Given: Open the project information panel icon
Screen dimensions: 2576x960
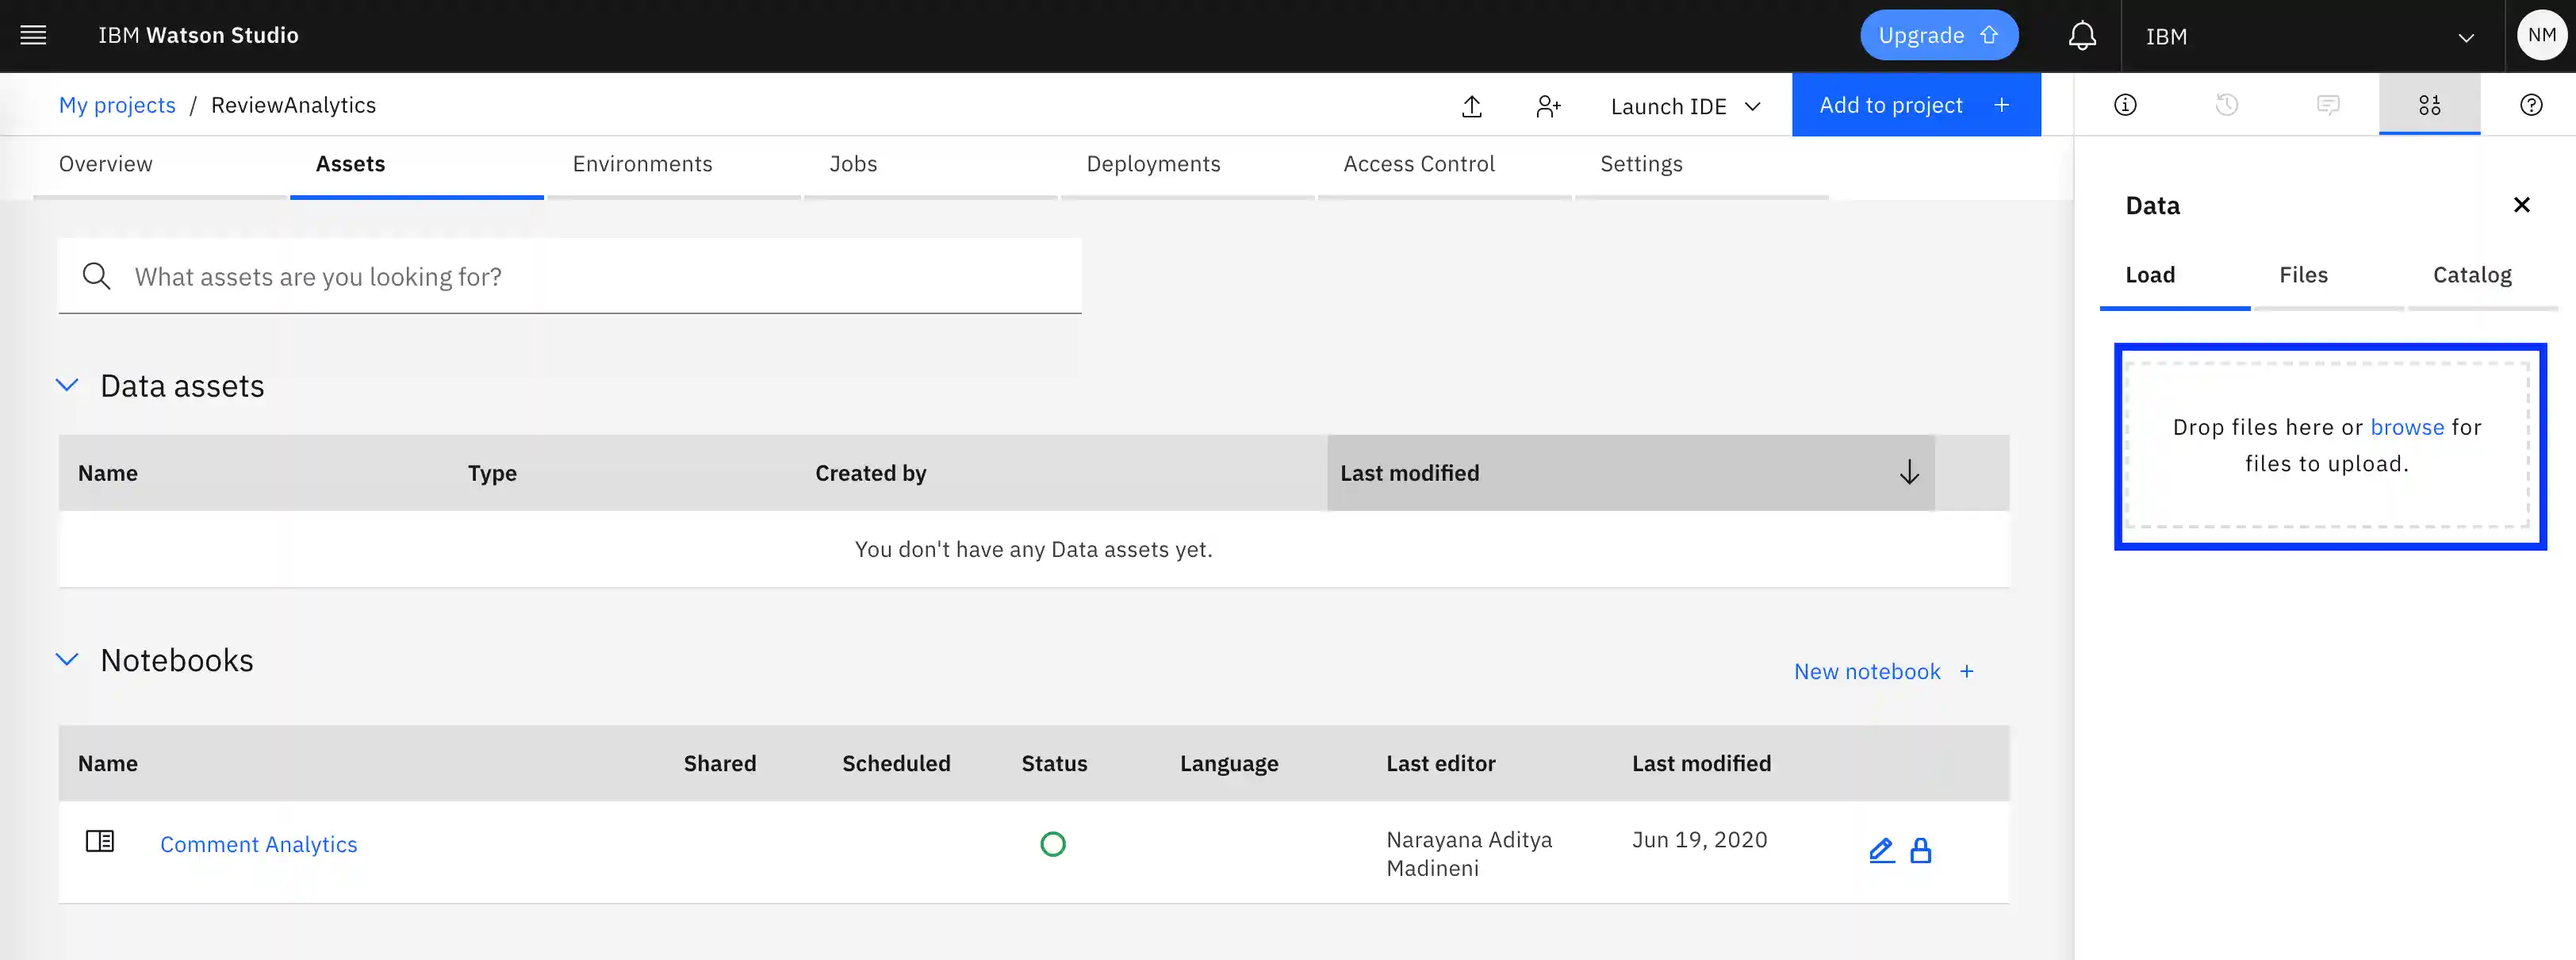Looking at the screenshot, I should (2125, 105).
